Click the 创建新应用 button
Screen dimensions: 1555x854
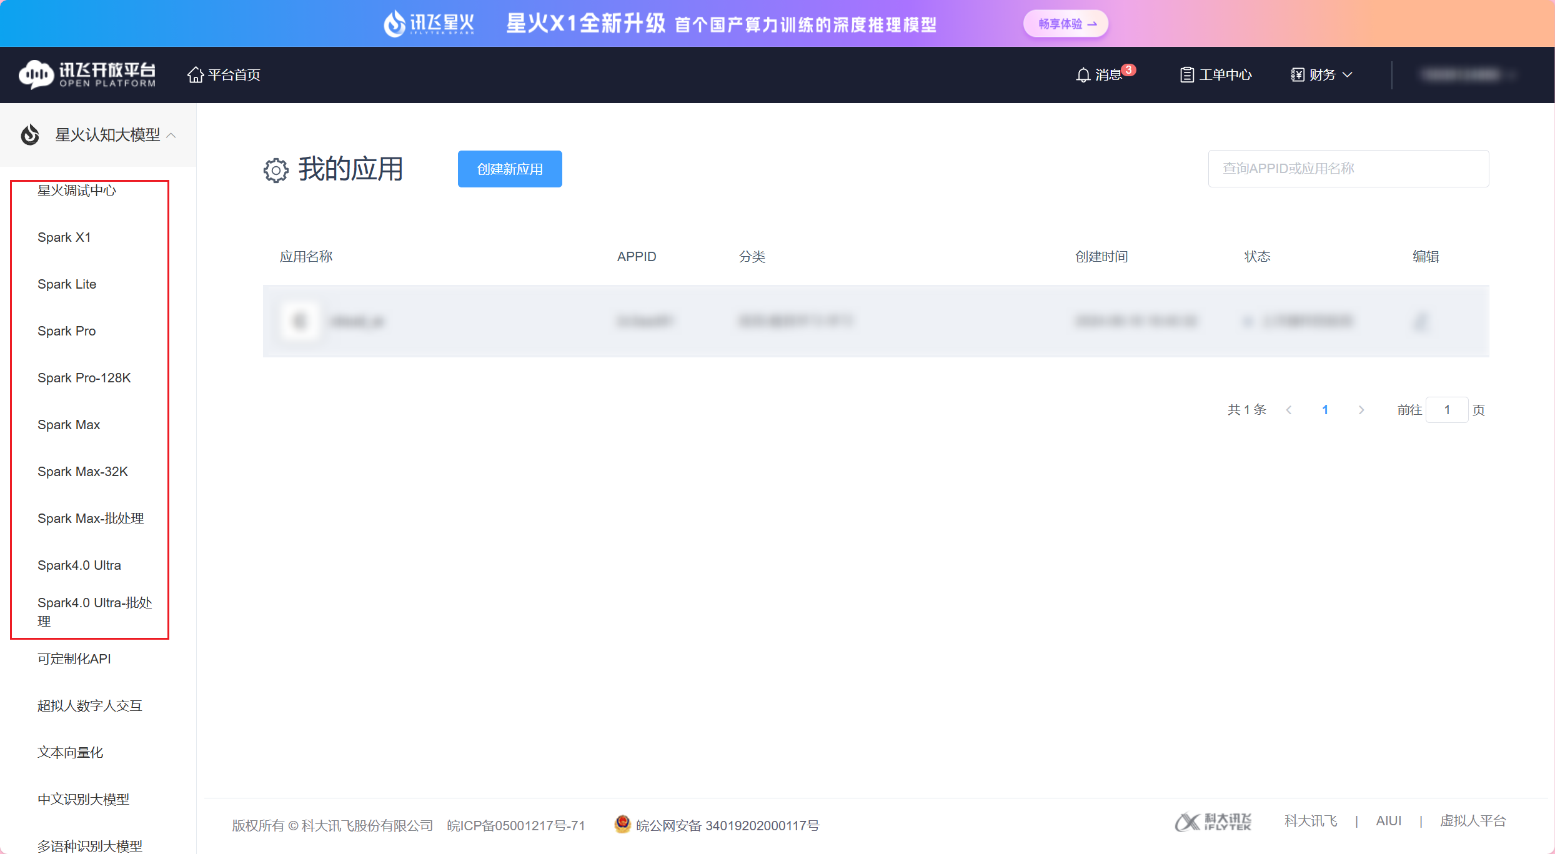tap(510, 169)
